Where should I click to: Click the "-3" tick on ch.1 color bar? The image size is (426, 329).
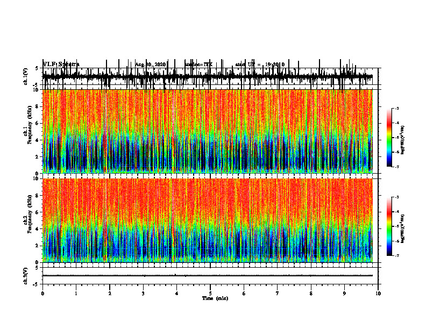coord(397,108)
